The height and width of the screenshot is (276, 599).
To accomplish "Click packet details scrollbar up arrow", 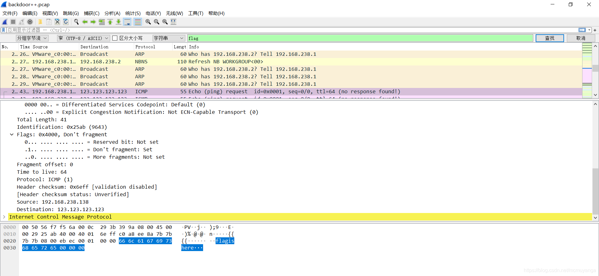I will [596, 104].
